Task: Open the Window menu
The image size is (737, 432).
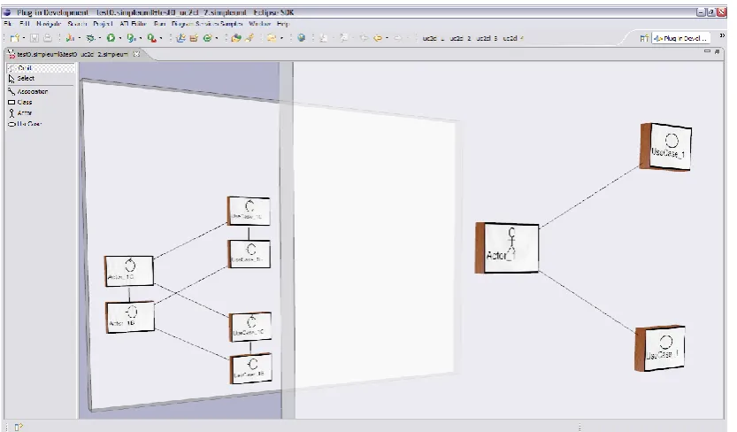Action: (x=259, y=24)
